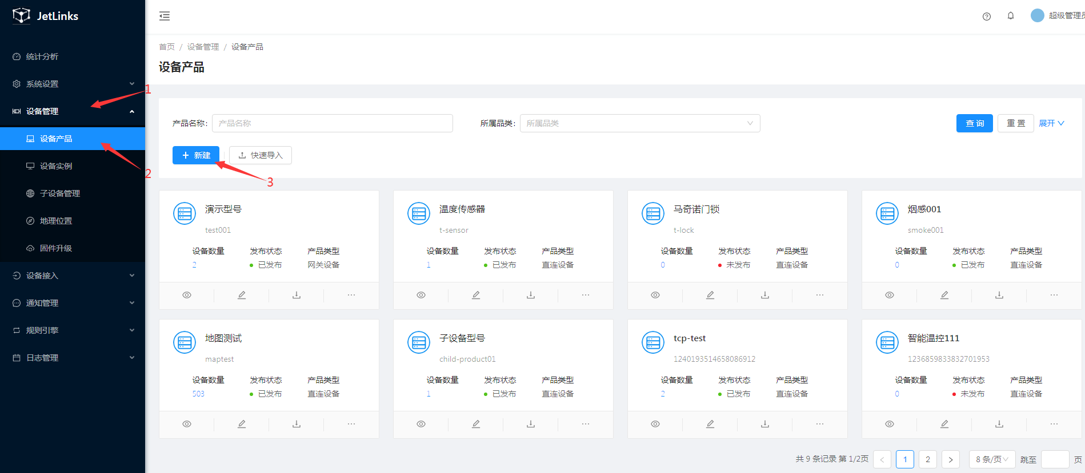Click the edit pencil icon on 演示型号 card
The height and width of the screenshot is (473, 1085).
(242, 295)
